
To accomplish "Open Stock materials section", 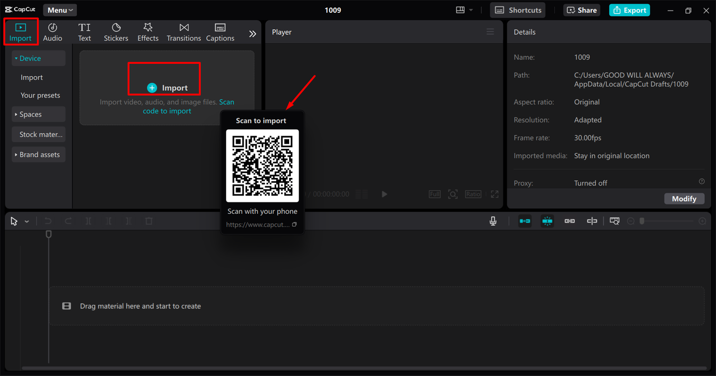I will point(39,134).
